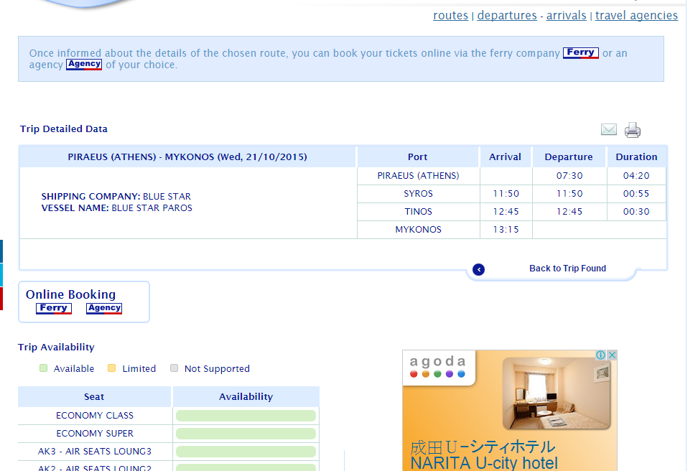Click the Economy Class availability bar

tap(246, 416)
